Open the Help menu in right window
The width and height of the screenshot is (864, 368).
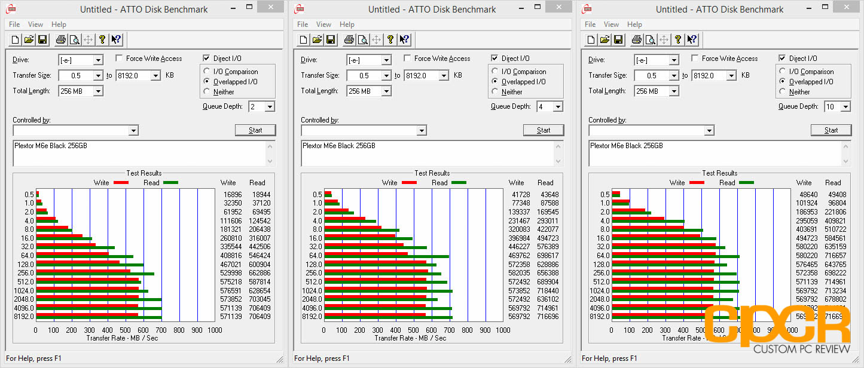(x=634, y=24)
